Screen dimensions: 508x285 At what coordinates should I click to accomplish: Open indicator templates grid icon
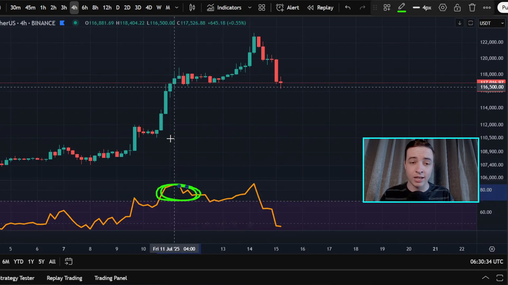tap(262, 8)
